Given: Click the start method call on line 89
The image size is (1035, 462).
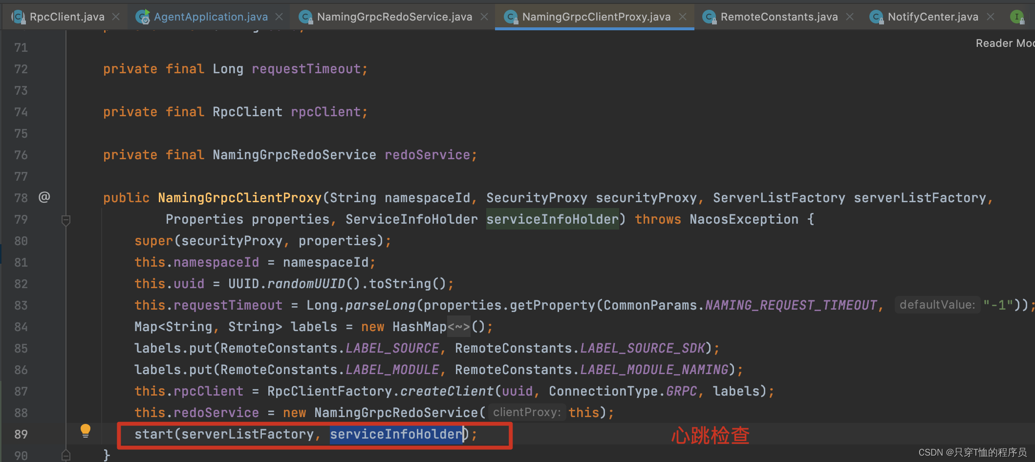Looking at the screenshot, I should point(153,434).
